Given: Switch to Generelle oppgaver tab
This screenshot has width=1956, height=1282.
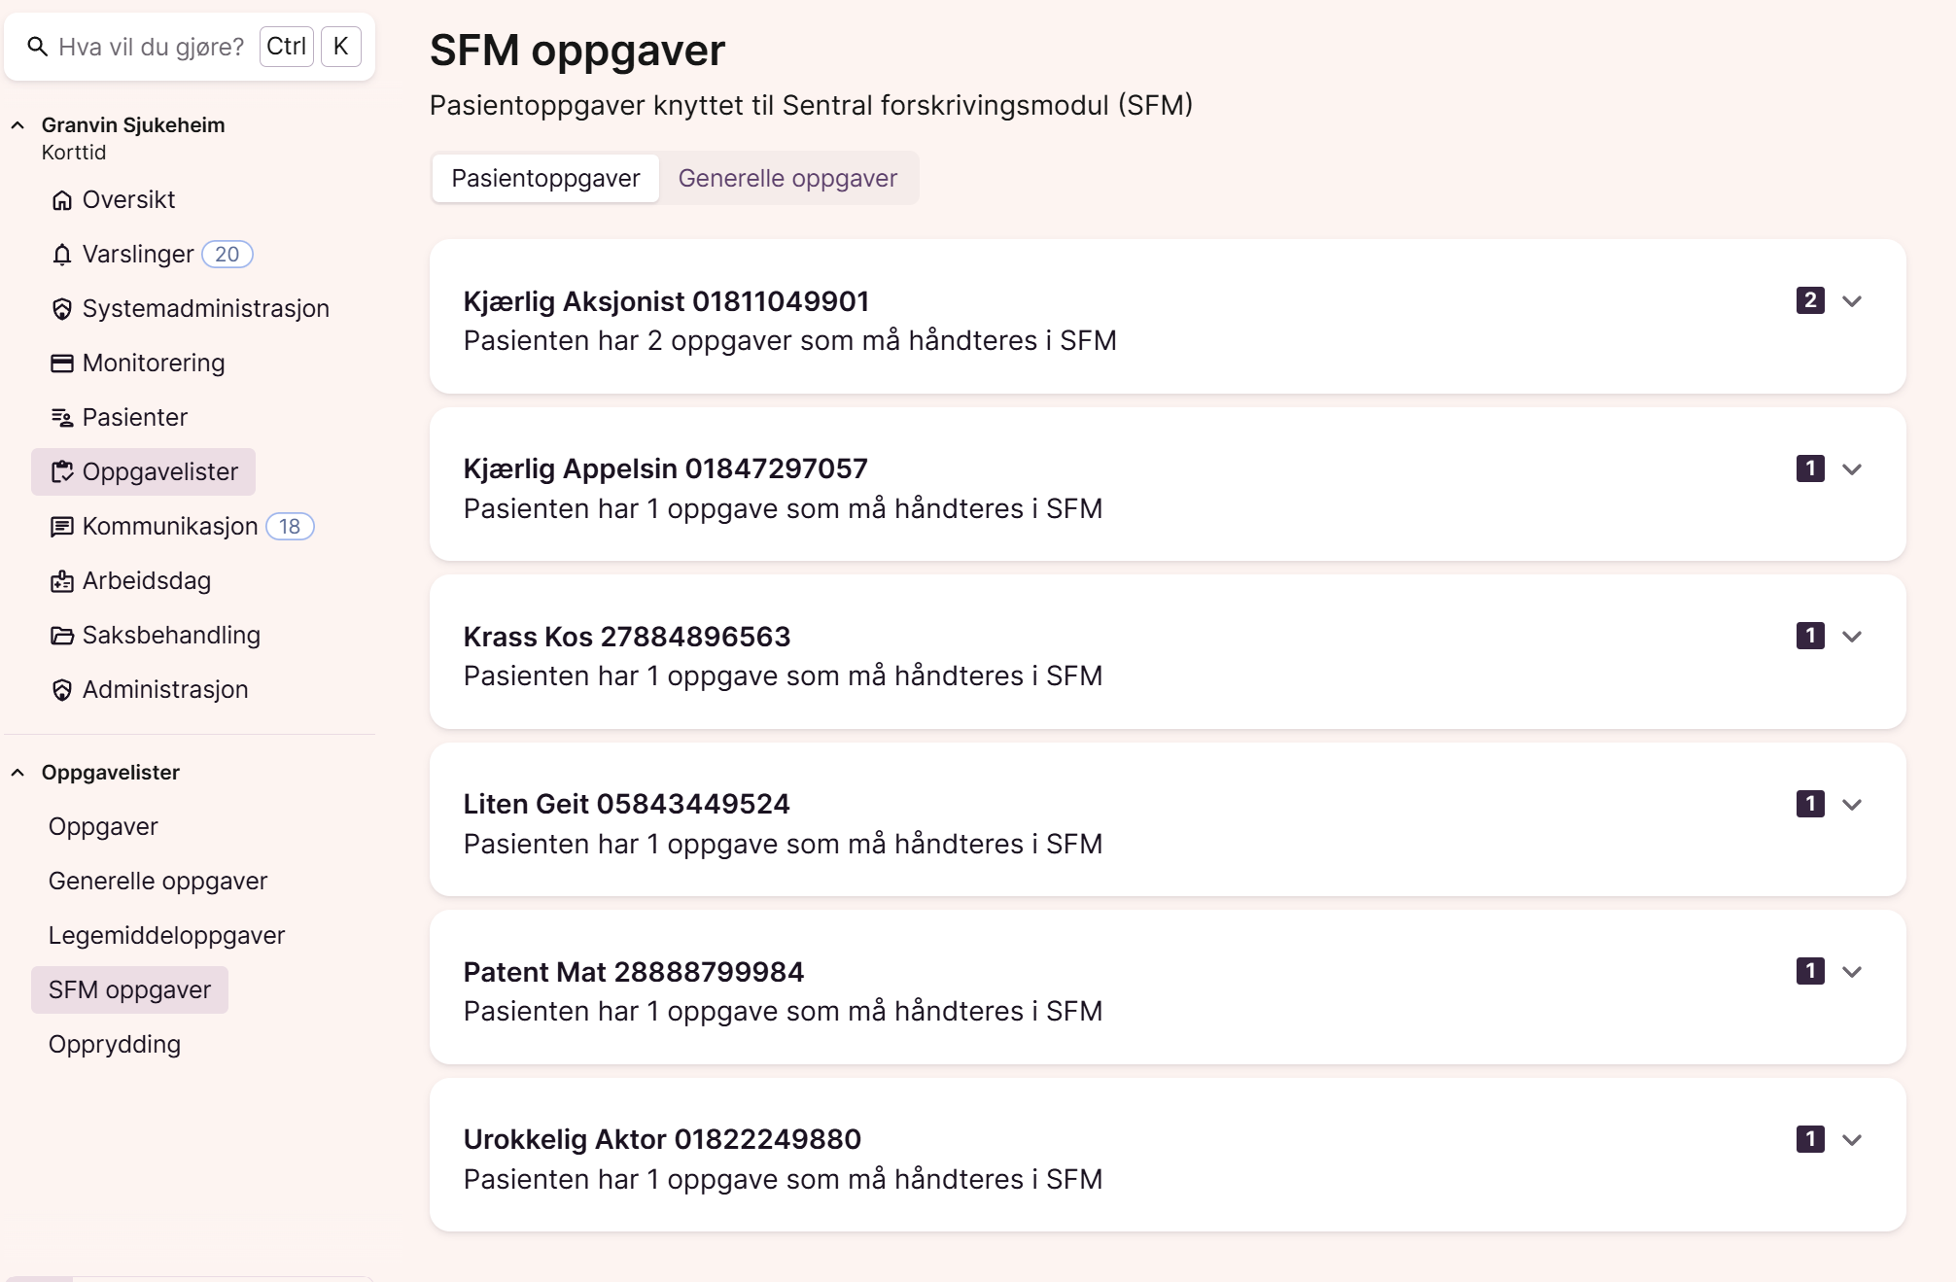Looking at the screenshot, I should click(787, 179).
